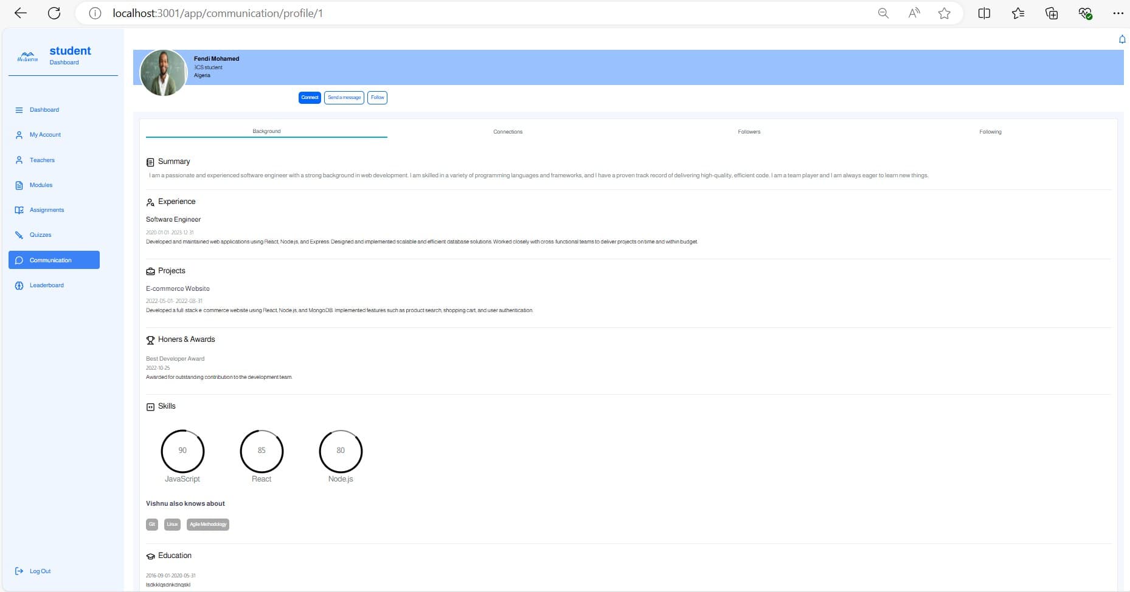This screenshot has width=1130, height=592.
Task: Open the Leaderboard sidebar icon
Action: point(19,285)
